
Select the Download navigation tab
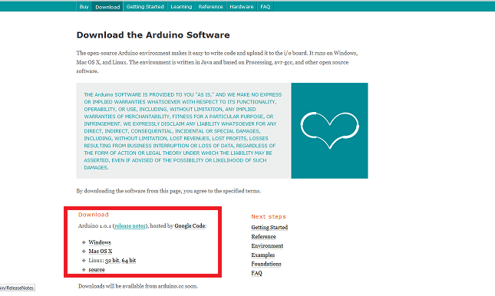point(107,7)
